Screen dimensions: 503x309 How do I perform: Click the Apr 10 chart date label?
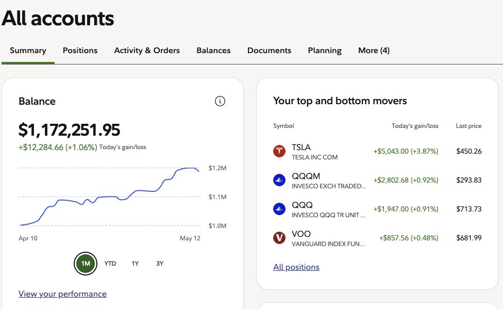[x=28, y=238]
